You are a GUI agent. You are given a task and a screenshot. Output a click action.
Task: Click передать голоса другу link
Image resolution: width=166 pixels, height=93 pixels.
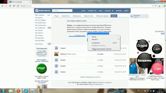[96, 84]
